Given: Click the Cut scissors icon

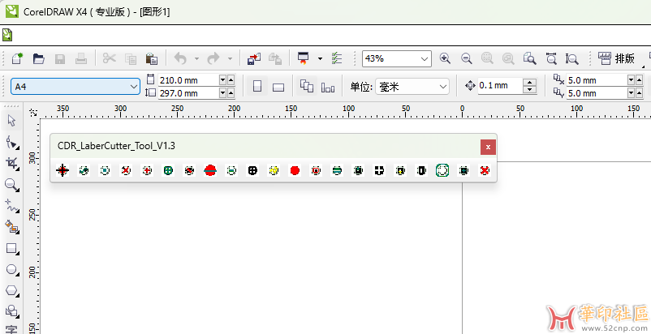Looking at the screenshot, I should tap(110, 58).
